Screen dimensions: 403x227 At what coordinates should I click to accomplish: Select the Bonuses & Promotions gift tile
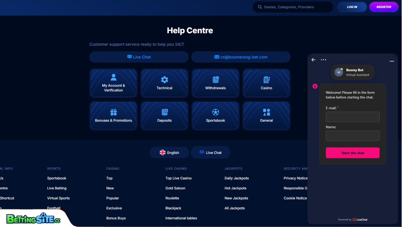[x=114, y=116]
